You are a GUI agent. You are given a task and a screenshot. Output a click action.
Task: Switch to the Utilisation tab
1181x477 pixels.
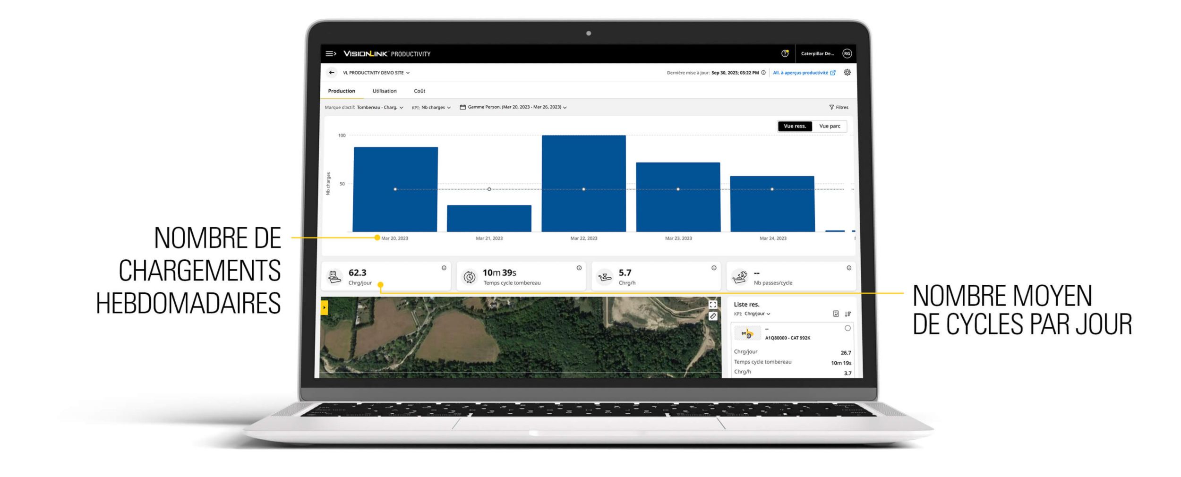tap(384, 91)
